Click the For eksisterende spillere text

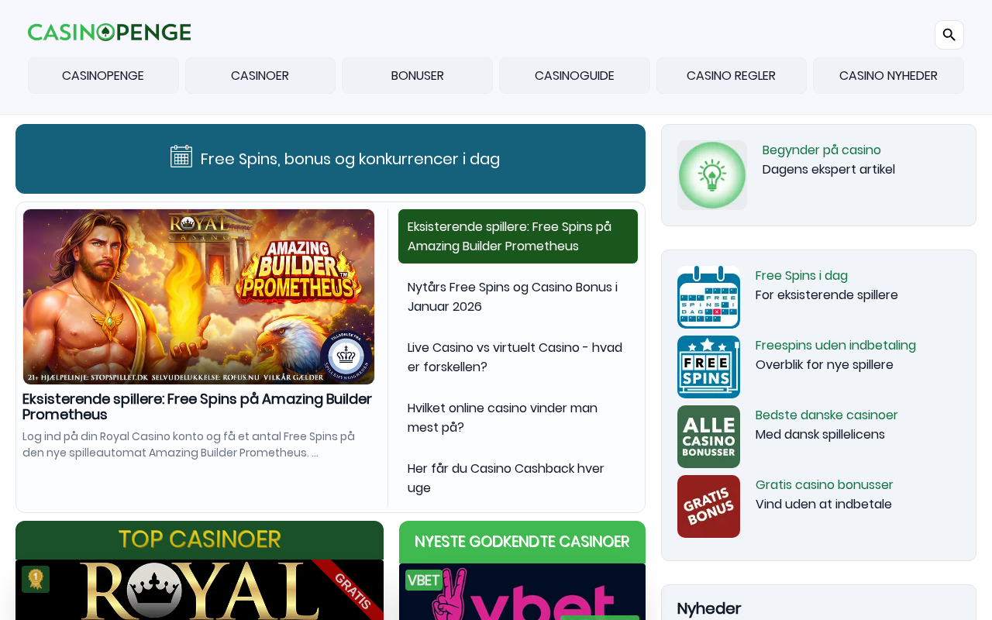827,294
